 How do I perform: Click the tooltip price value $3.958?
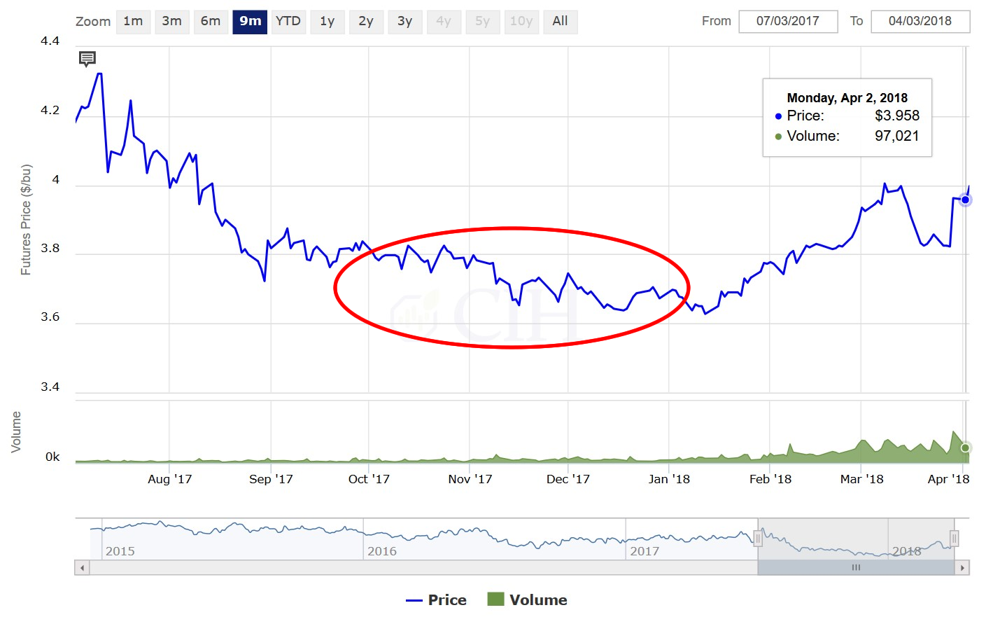897,116
